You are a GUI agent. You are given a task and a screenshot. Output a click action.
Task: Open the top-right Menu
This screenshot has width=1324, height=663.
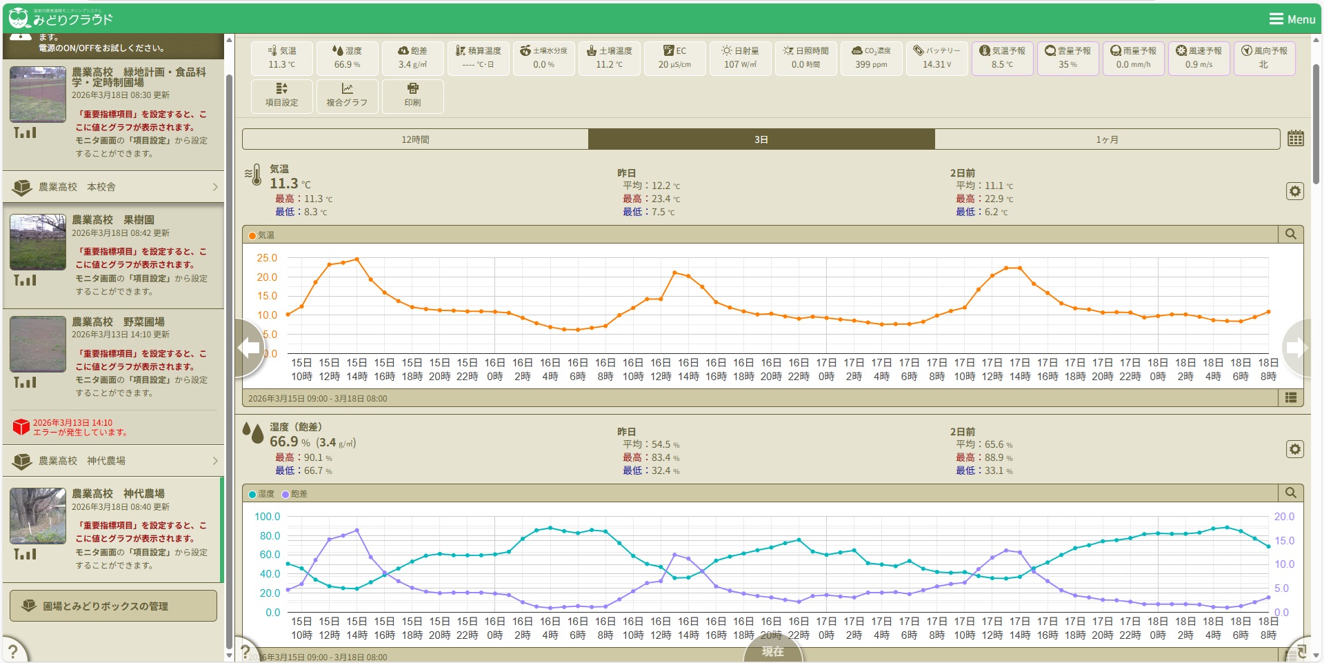point(1292,19)
